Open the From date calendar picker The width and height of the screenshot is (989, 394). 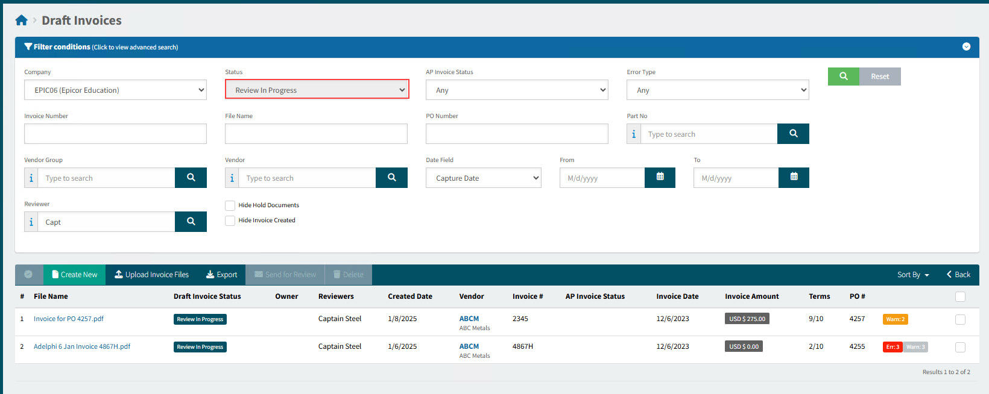(x=660, y=178)
